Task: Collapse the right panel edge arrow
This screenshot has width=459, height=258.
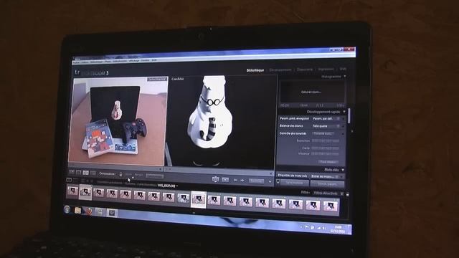Action: click(x=352, y=131)
